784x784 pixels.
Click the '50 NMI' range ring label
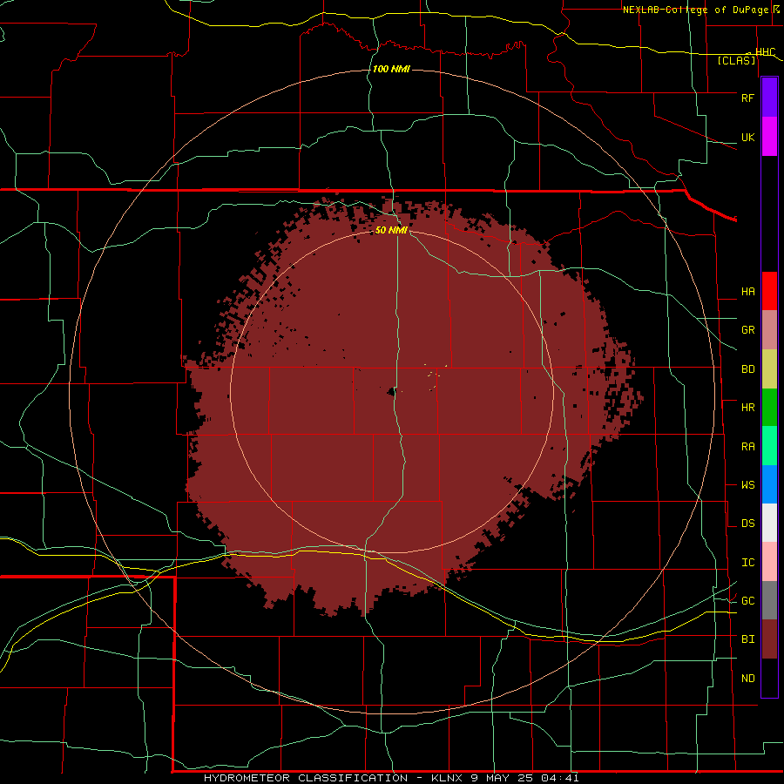pyautogui.click(x=391, y=231)
